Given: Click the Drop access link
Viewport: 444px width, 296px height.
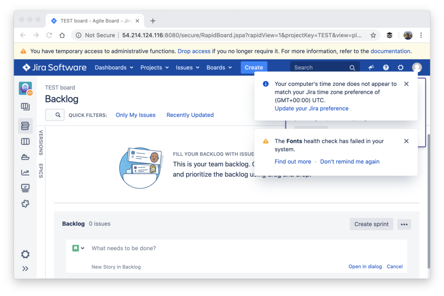Looking at the screenshot, I should point(194,51).
